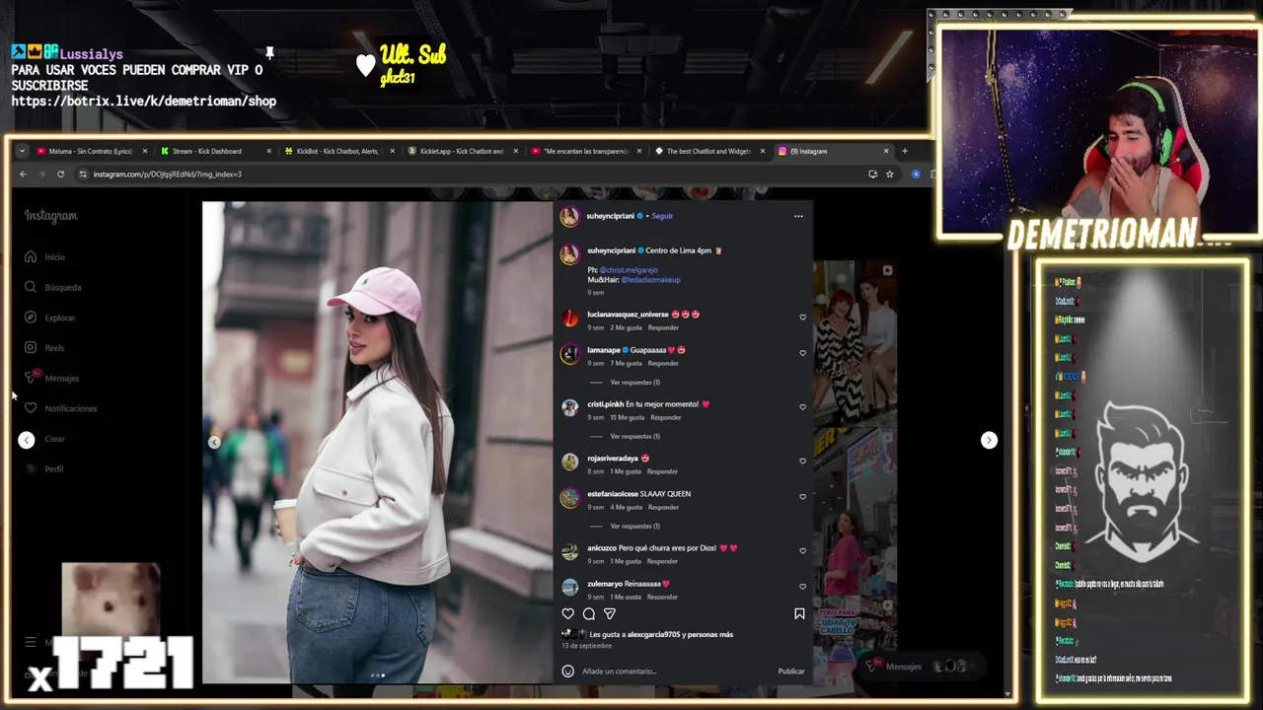This screenshot has height=710, width=1263.
Task: Open a new browser tab
Action: pos(905,151)
